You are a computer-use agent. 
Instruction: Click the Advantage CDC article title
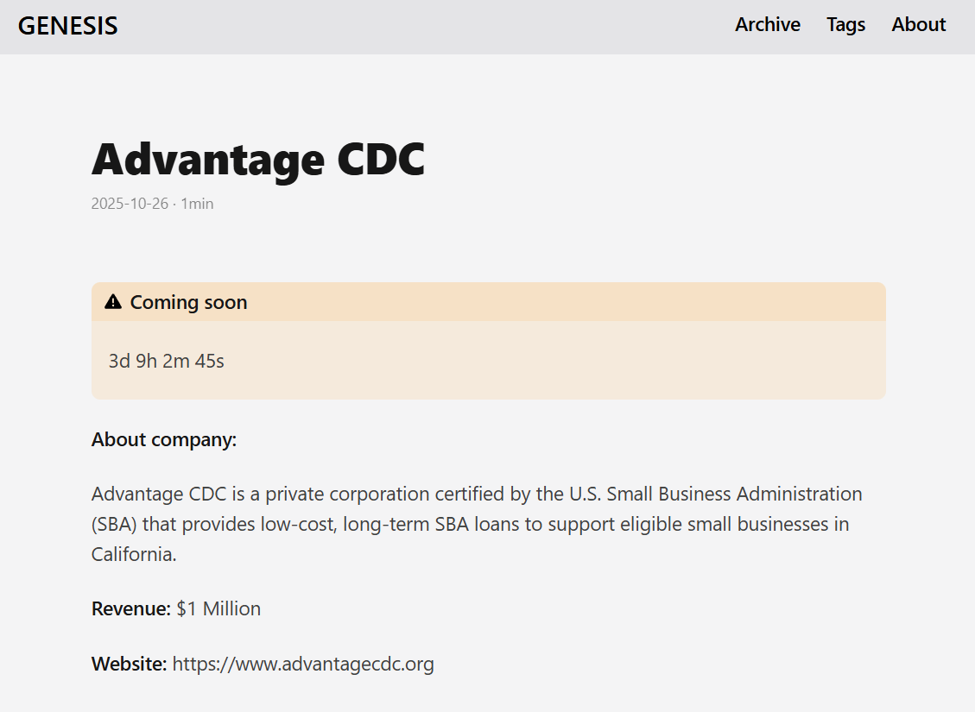[257, 159]
